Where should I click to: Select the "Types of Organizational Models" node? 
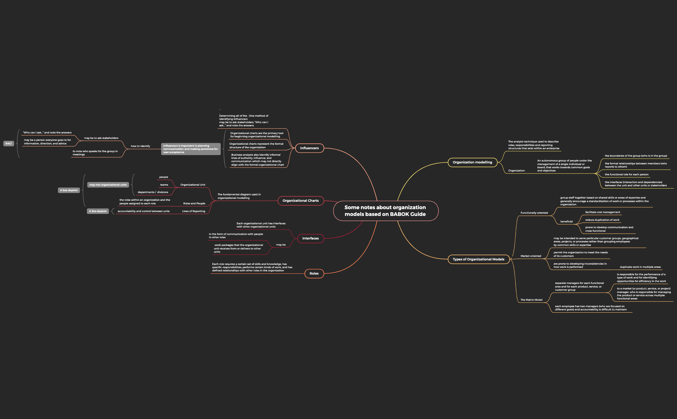(479, 259)
